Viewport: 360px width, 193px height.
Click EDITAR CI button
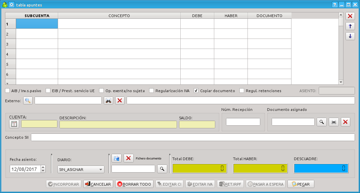(170, 184)
